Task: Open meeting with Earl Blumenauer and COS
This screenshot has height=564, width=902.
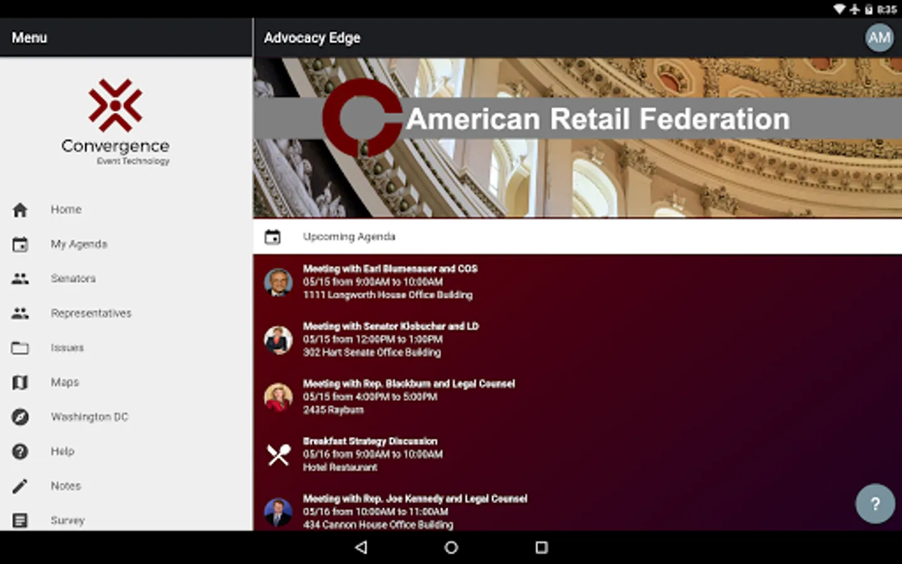Action: point(578,282)
